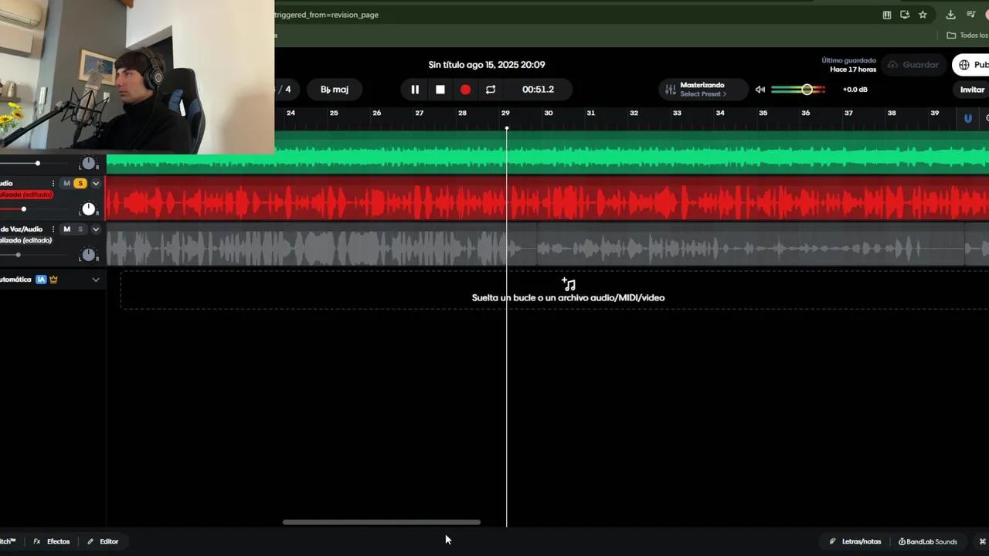
Task: Mute master output via speaker icon
Action: 760,90
